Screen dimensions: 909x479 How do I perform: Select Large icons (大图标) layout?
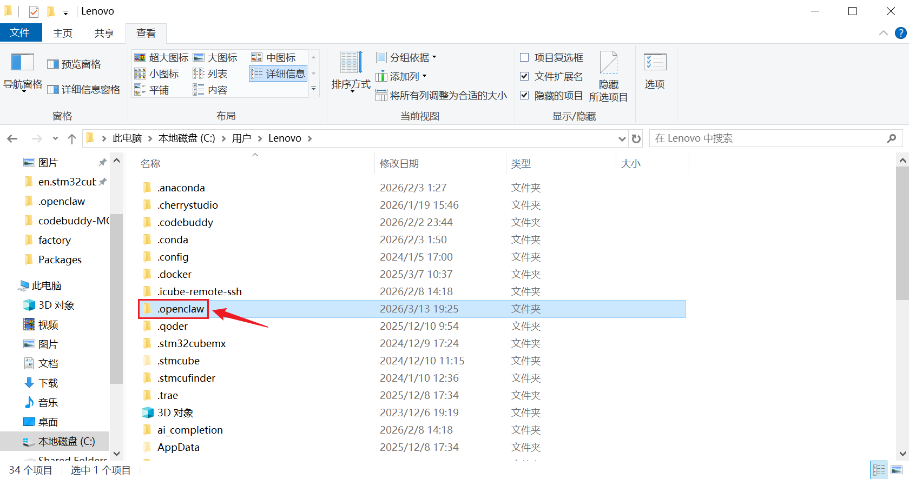[215, 58]
